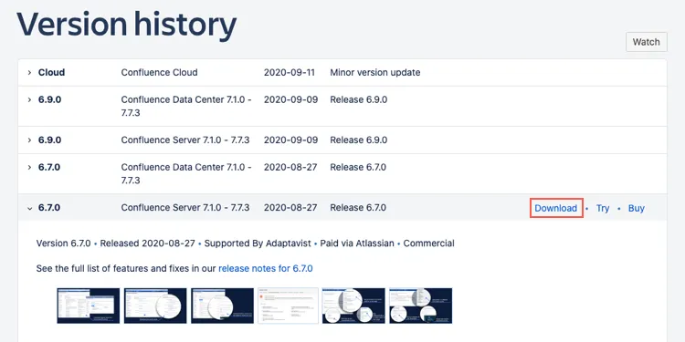Viewport: 685px width, 342px height.
Task: Open the third screenshot thumbnail
Action: tap(222, 306)
